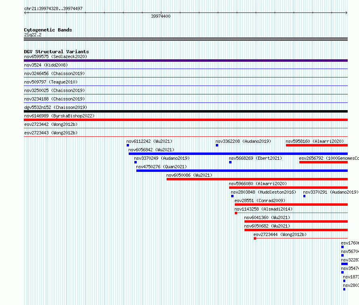Viewport: 359px width, 305px height.
Task: Select esv2723444 (Wong2012b) label
Action: coord(280,234)
